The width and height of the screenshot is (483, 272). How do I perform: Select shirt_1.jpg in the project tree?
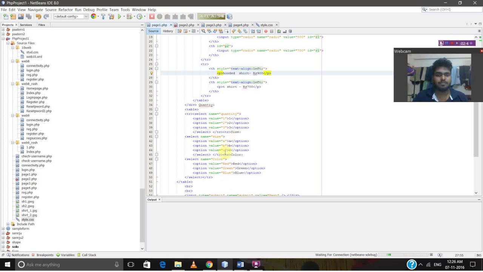pos(29,210)
